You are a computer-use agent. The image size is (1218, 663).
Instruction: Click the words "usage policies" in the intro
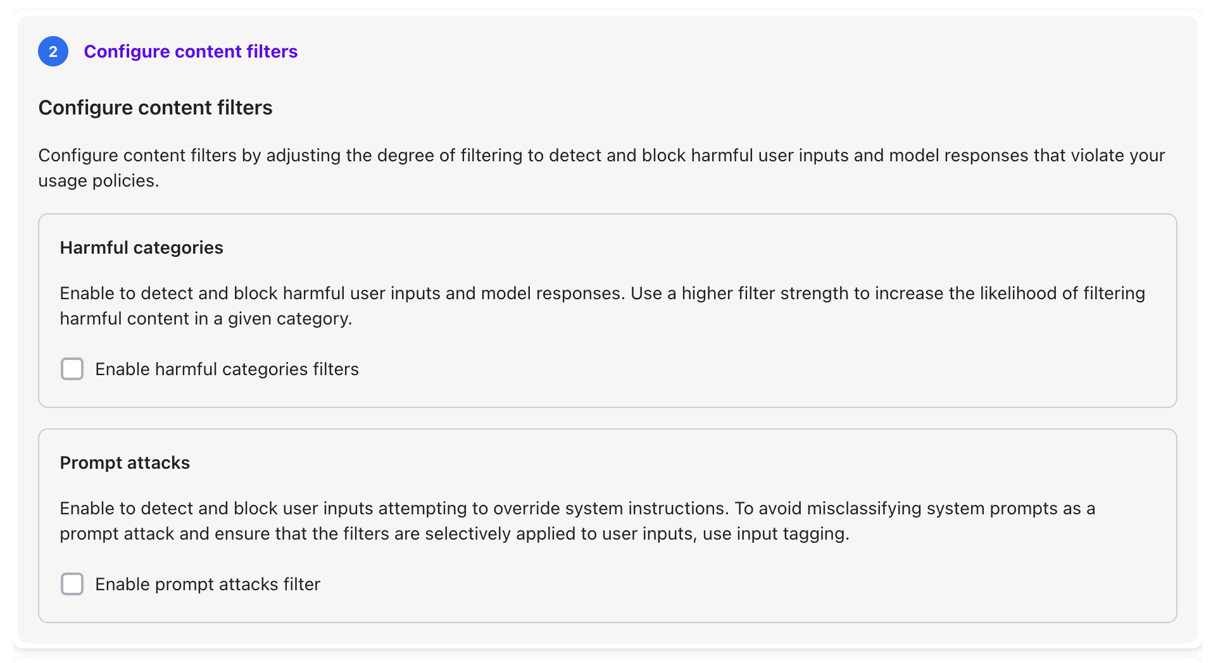[97, 181]
